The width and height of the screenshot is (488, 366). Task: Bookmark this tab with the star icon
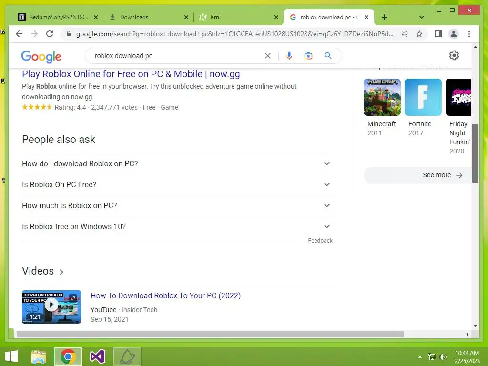[419, 34]
